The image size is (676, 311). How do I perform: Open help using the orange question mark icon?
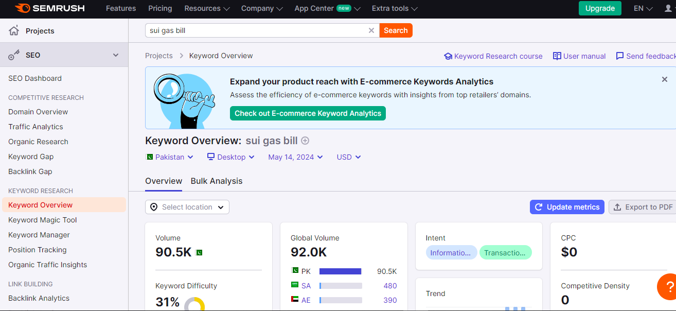pyautogui.click(x=668, y=286)
